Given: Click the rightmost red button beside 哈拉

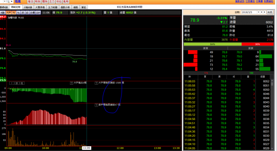Looking at the screenshot, I should 66,2.
